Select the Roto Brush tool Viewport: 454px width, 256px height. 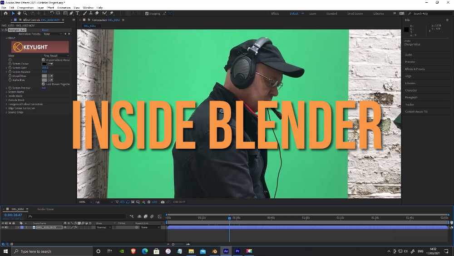[104, 13]
